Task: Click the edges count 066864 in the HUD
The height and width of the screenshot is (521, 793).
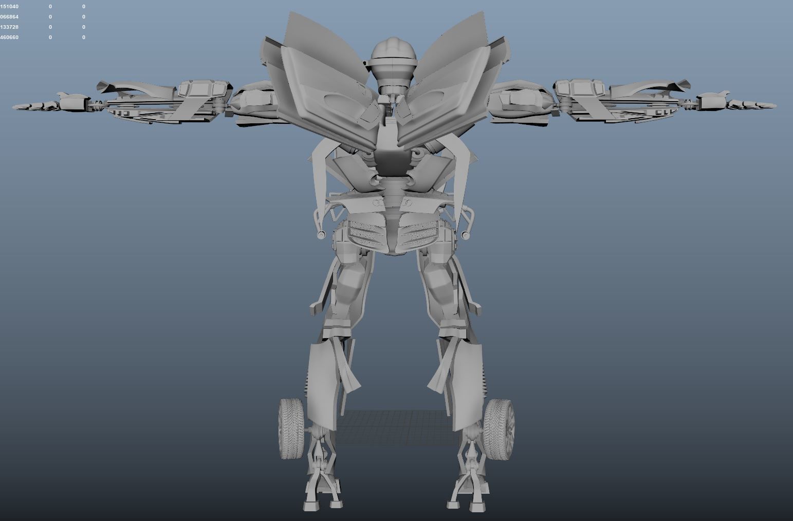Action: (9, 16)
